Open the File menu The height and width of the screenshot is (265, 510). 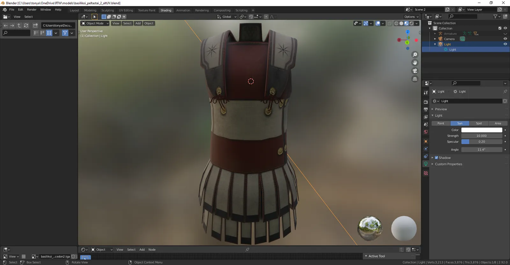pyautogui.click(x=12, y=10)
